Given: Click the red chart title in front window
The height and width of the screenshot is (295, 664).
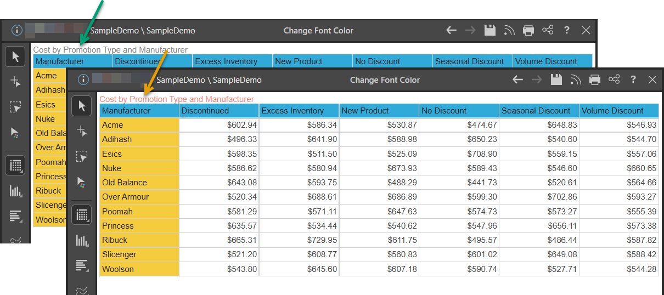Looking at the screenshot, I should tap(177, 99).
